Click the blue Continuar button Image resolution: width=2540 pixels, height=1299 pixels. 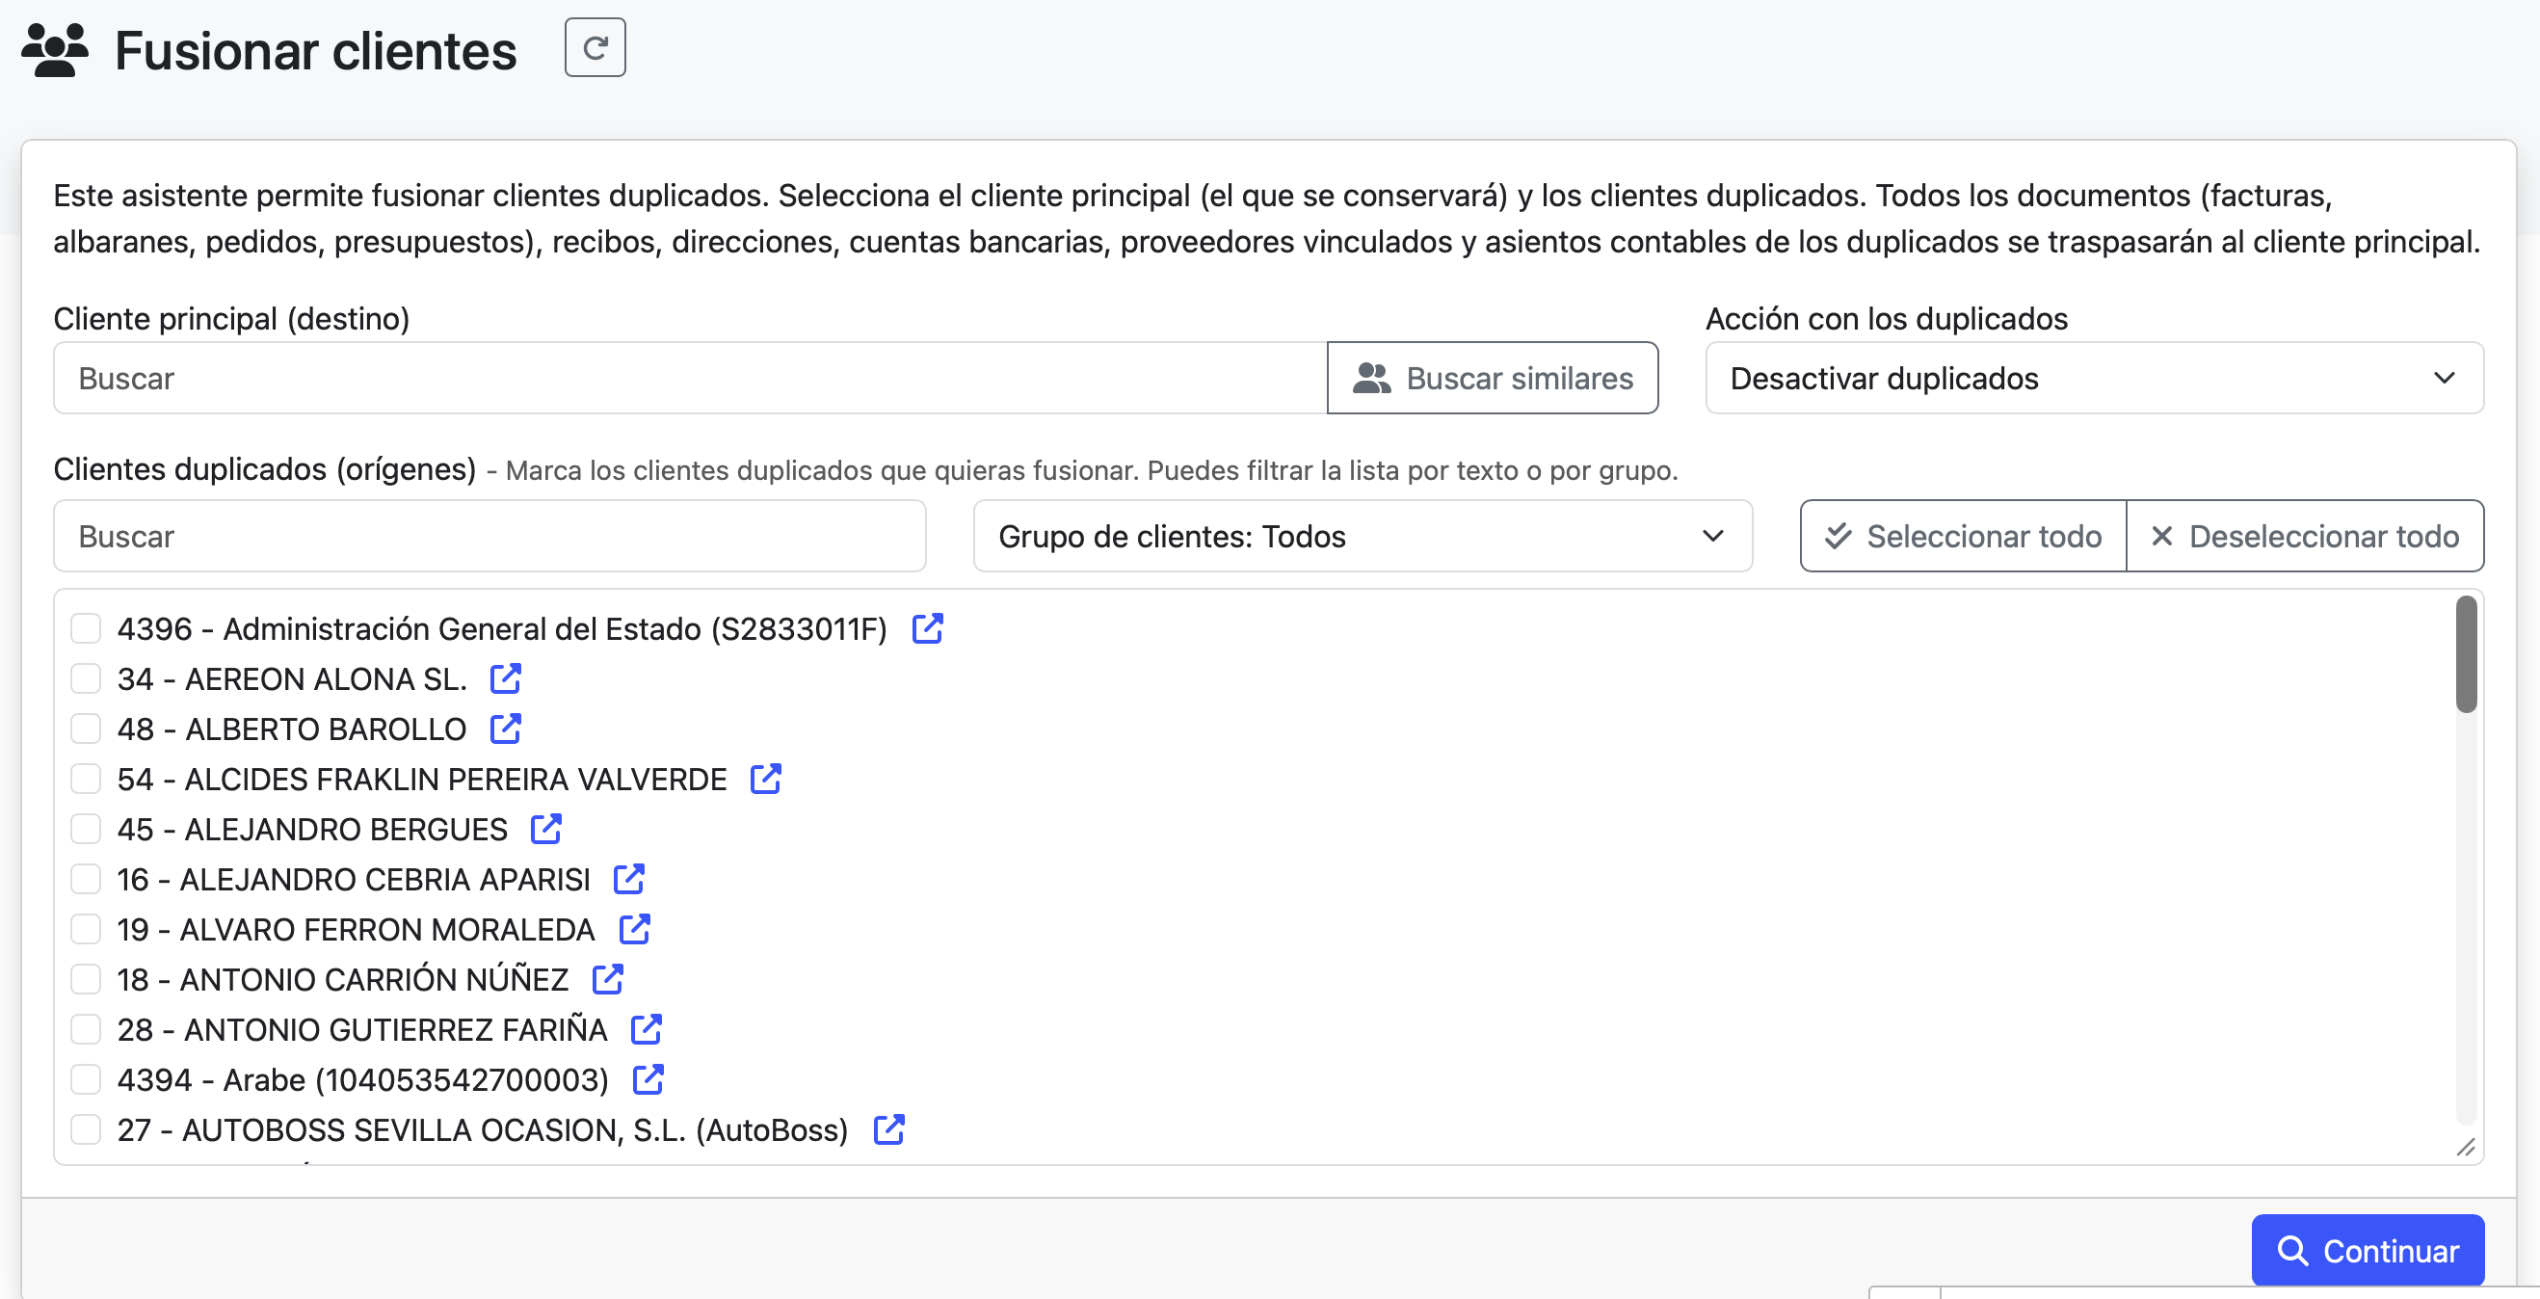click(x=2367, y=1250)
